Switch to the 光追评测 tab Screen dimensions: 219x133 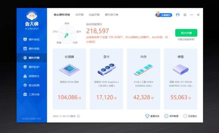point(94,15)
